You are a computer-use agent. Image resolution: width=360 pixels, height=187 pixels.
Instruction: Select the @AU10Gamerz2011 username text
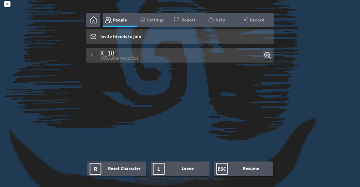point(119,58)
